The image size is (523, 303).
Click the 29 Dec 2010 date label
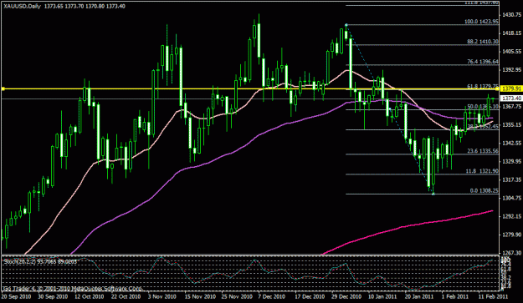346,296
